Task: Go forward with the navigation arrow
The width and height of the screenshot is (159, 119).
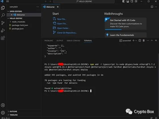Action: (50, 1)
